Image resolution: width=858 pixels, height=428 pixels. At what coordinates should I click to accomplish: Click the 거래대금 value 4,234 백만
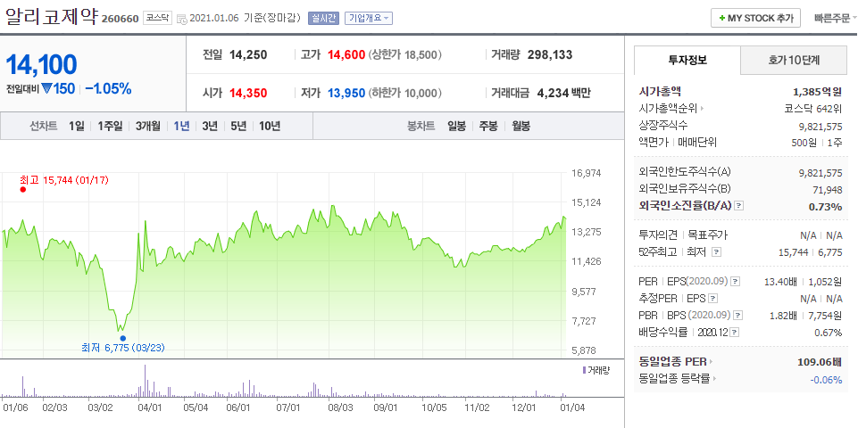click(564, 93)
